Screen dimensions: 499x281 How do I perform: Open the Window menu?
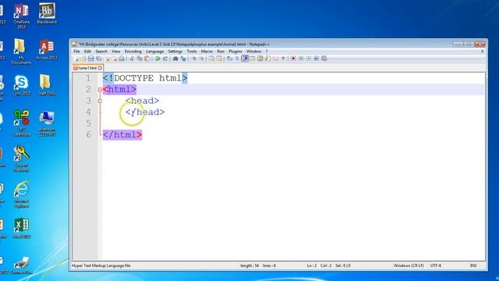click(253, 52)
